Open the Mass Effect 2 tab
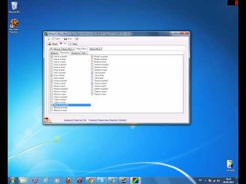 tap(81, 49)
